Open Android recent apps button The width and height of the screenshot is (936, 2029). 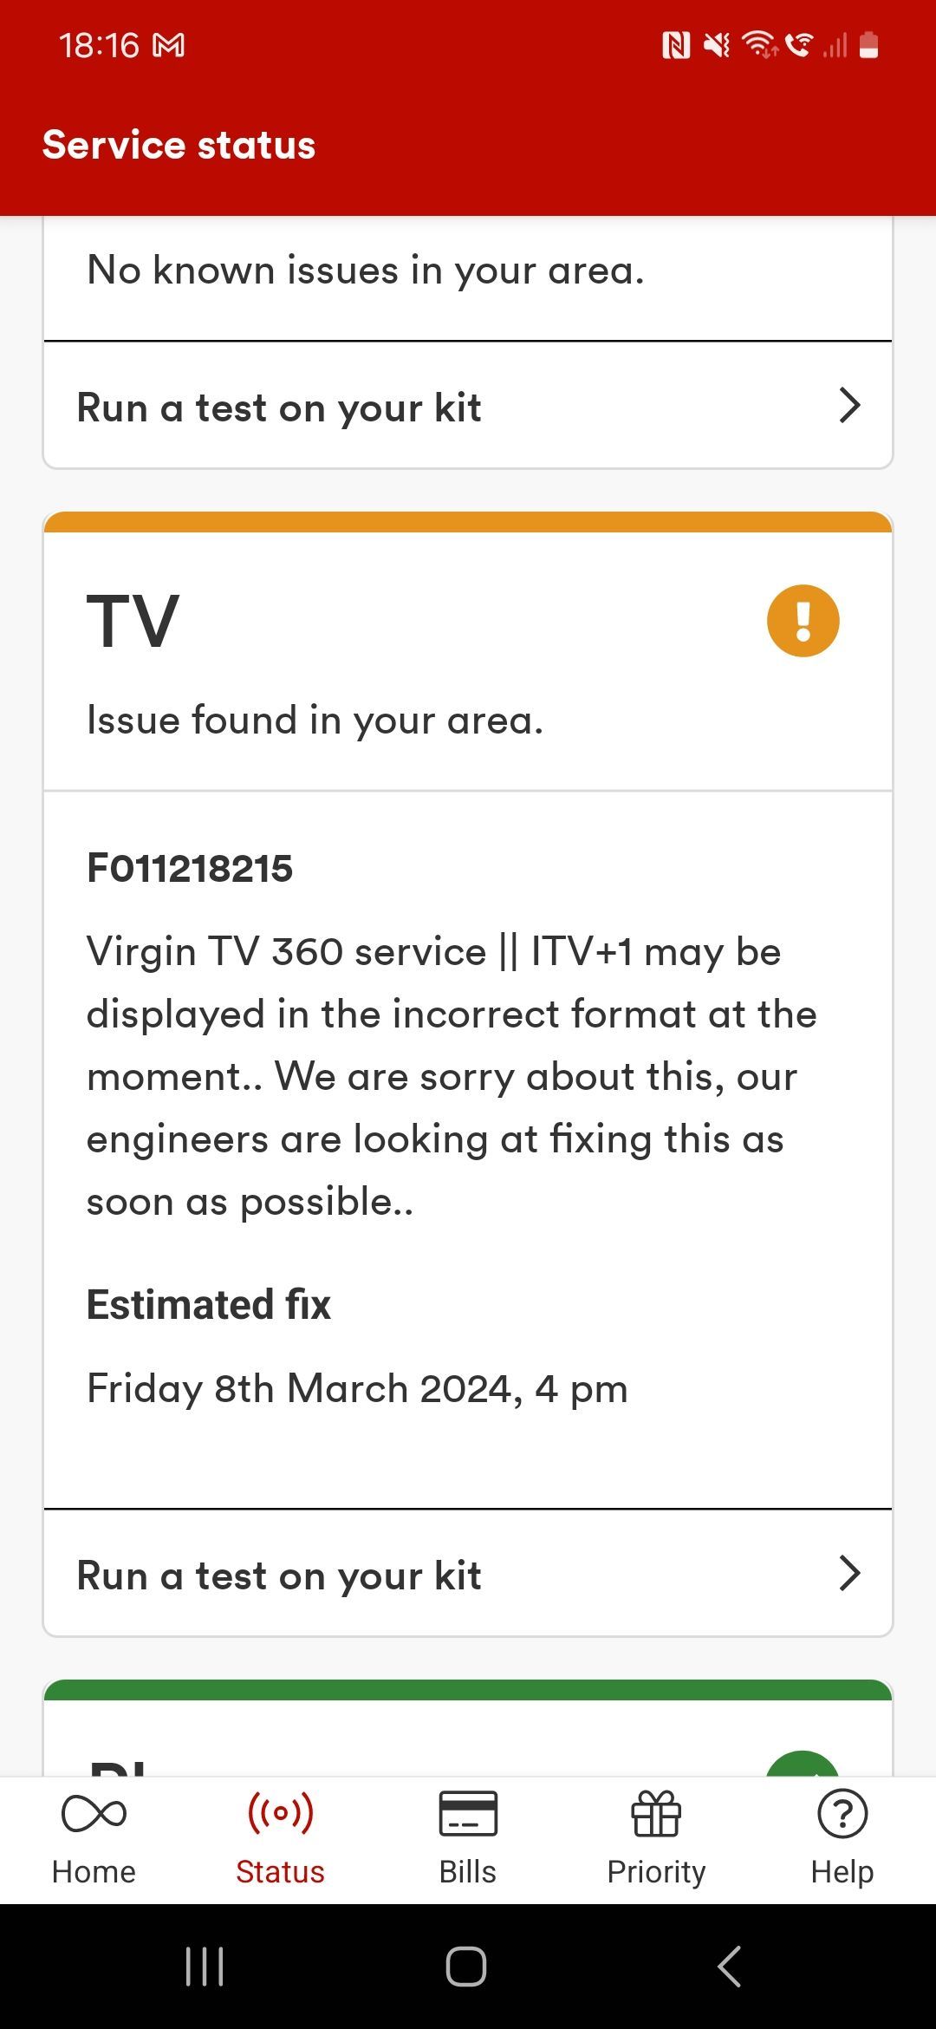point(205,1966)
